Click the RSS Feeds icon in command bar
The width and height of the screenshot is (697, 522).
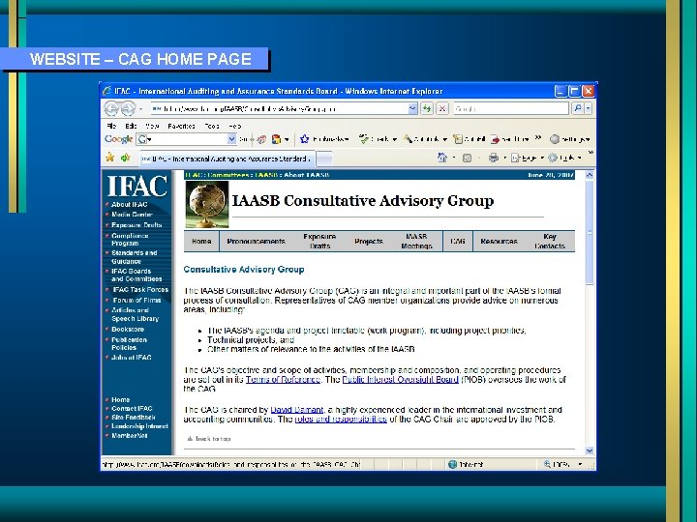pos(467,158)
